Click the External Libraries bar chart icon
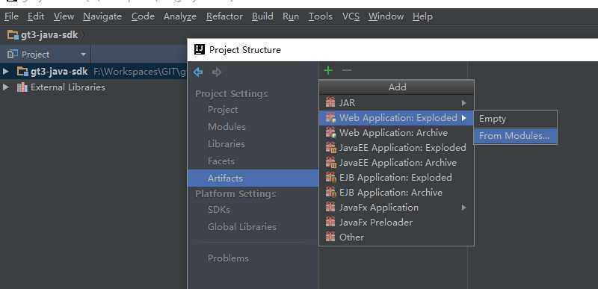 22,87
